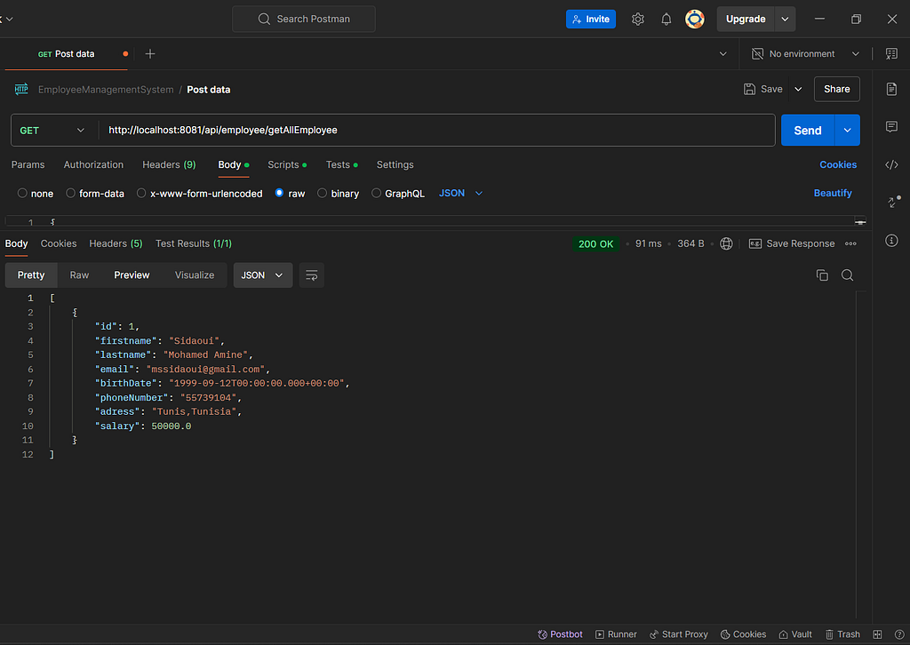910x645 pixels.
Task: Open the request body JSON type dropdown
Action: (461, 193)
